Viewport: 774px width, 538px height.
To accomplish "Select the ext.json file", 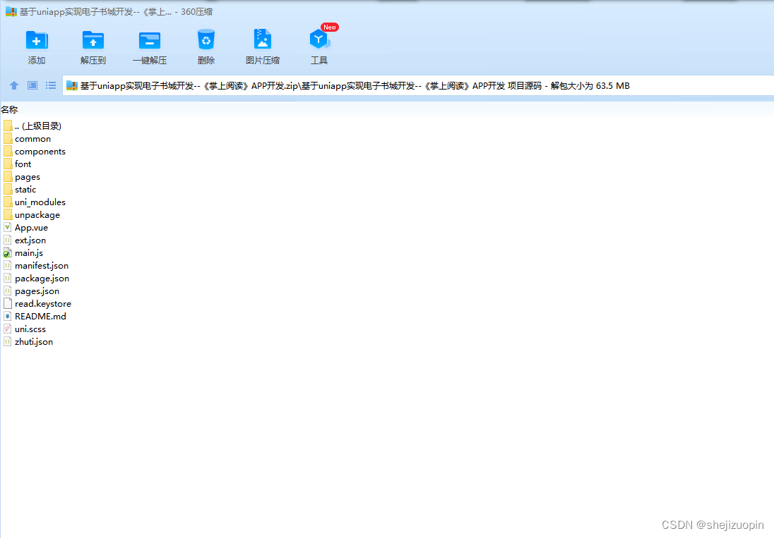I will click(x=25, y=240).
